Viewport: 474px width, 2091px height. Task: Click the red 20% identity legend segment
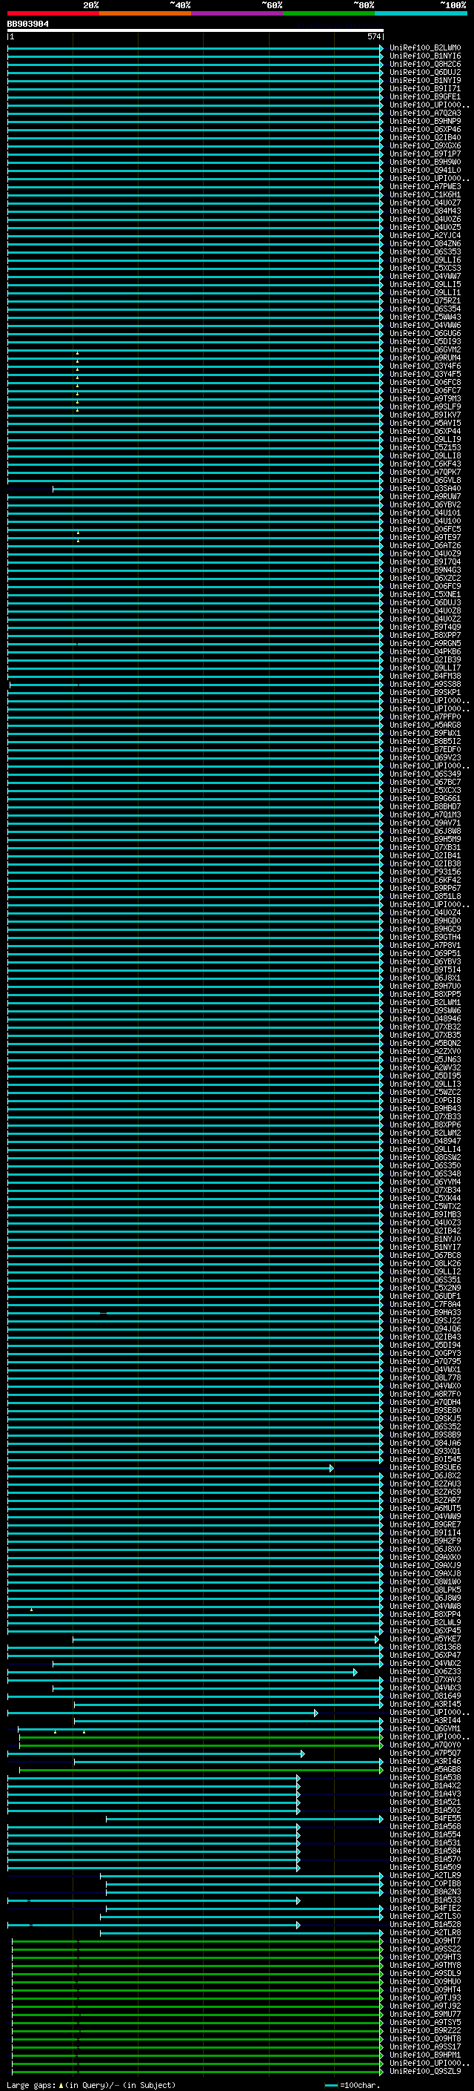[x=53, y=13]
